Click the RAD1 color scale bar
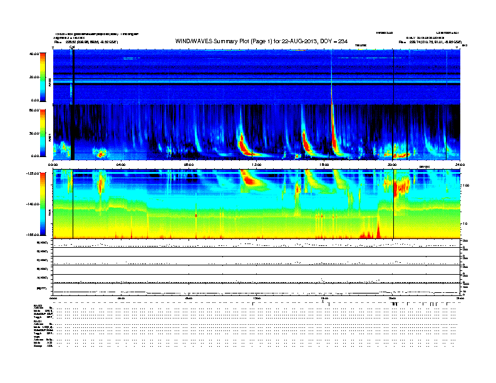The width and height of the screenshot is (496, 383). click(x=43, y=133)
